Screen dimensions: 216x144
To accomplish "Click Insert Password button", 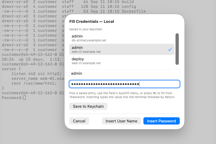I will 161,121.
